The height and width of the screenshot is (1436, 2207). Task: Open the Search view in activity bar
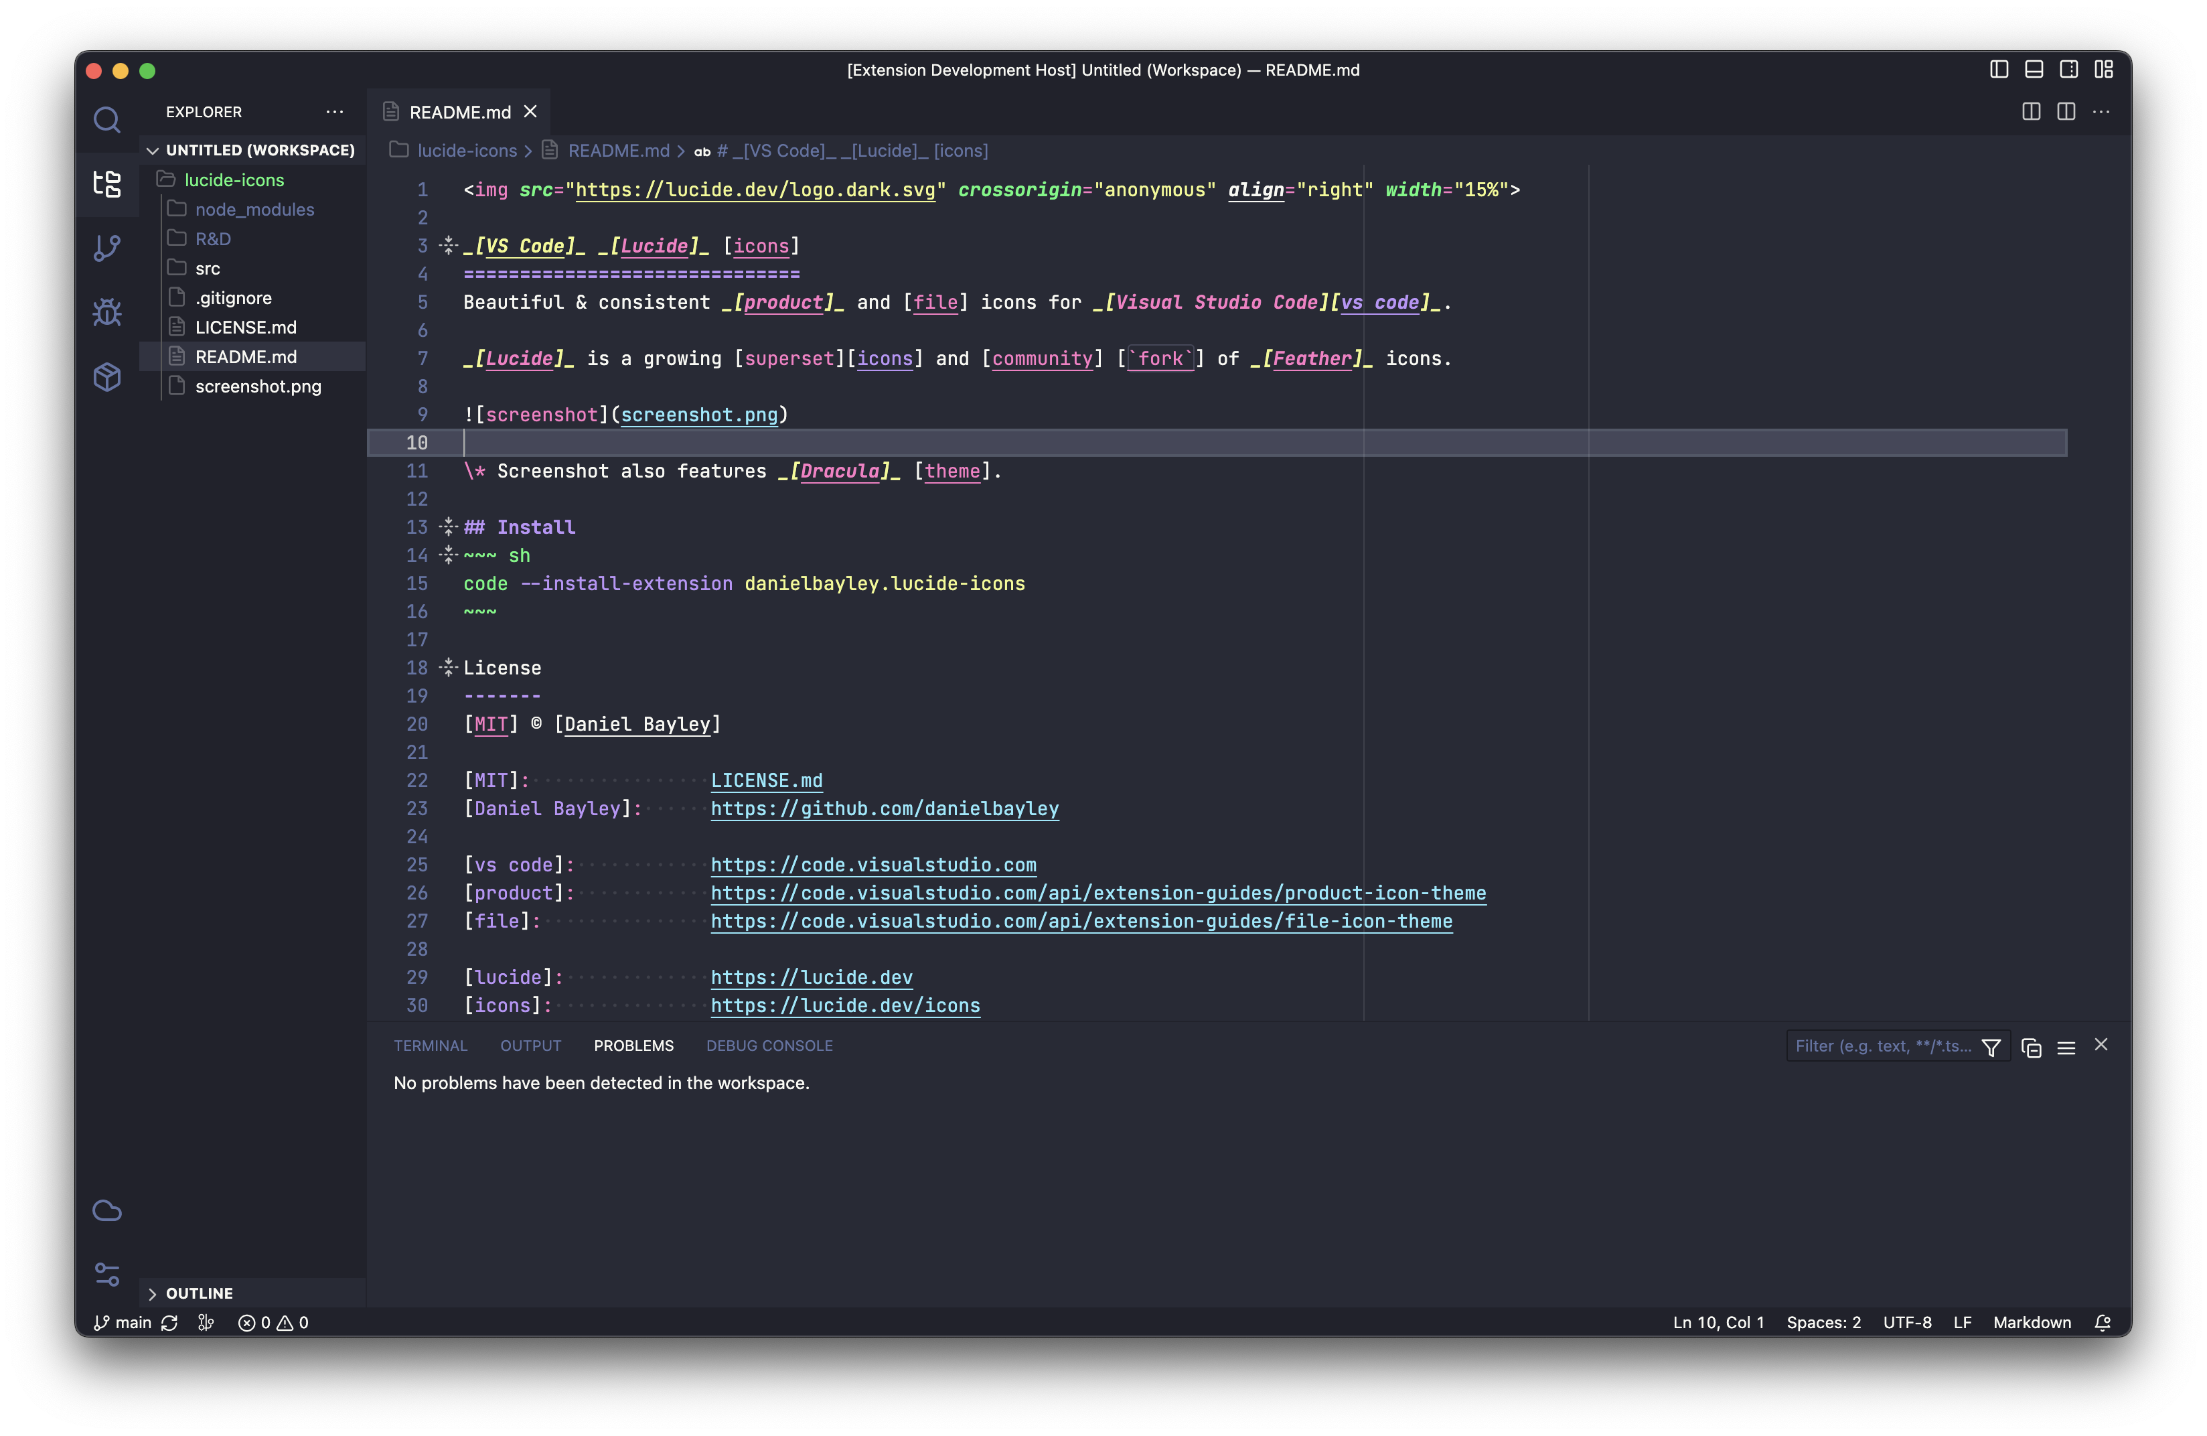(106, 120)
